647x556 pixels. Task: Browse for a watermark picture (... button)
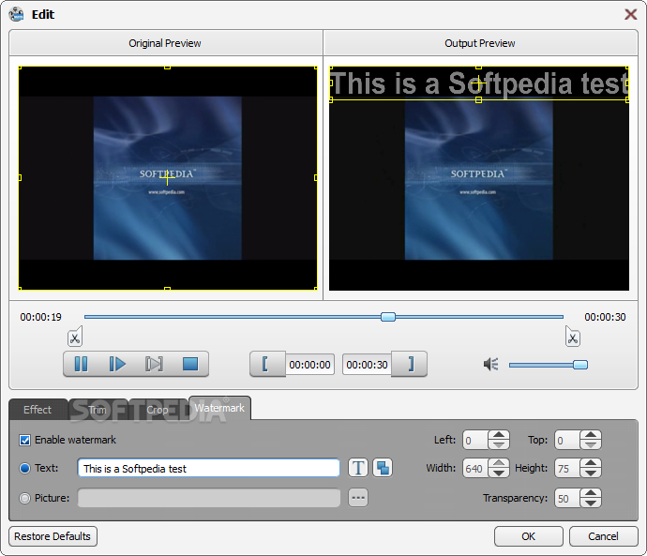tap(358, 498)
